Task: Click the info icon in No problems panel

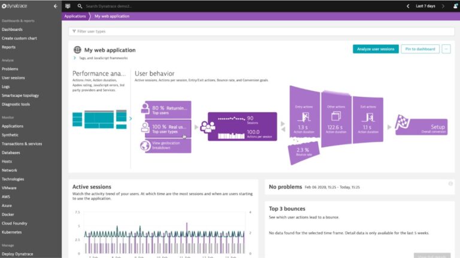Action: point(450,184)
